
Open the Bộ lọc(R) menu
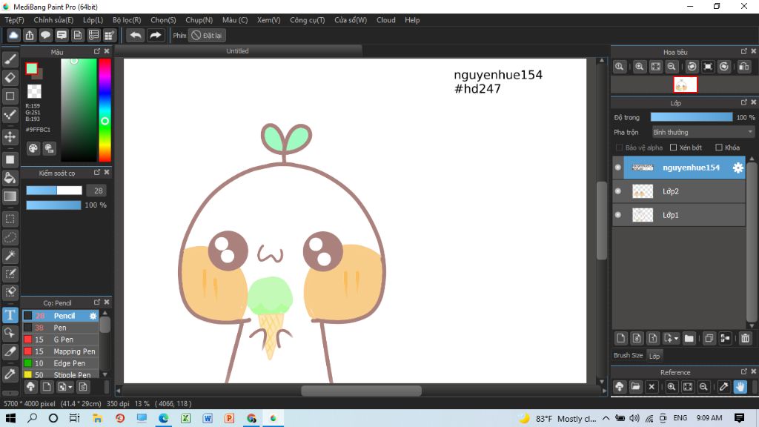[127, 20]
